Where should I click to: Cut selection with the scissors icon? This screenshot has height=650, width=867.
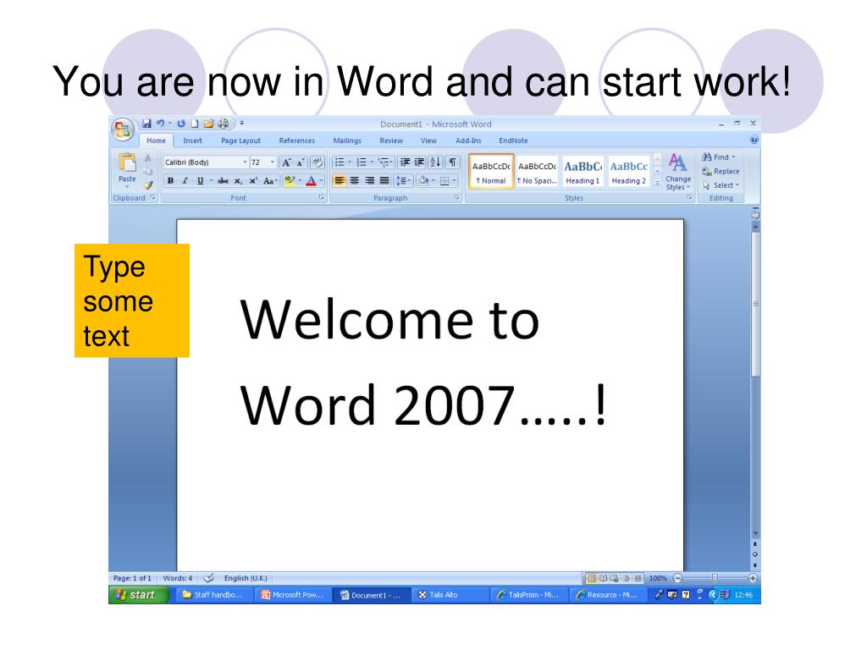point(147,158)
